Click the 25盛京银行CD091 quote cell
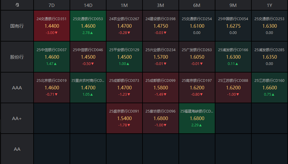 124,119
